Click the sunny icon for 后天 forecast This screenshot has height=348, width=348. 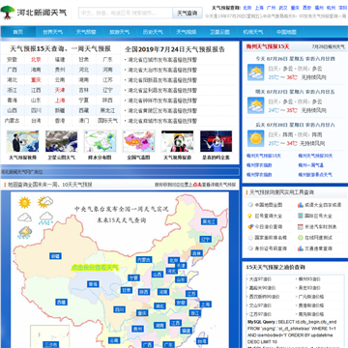point(255,138)
